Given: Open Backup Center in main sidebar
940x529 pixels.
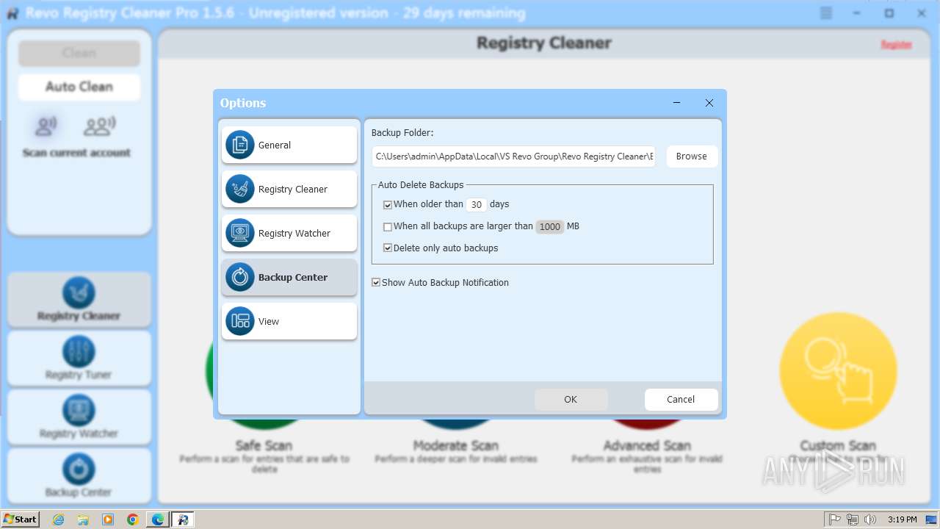Looking at the screenshot, I should [79, 476].
